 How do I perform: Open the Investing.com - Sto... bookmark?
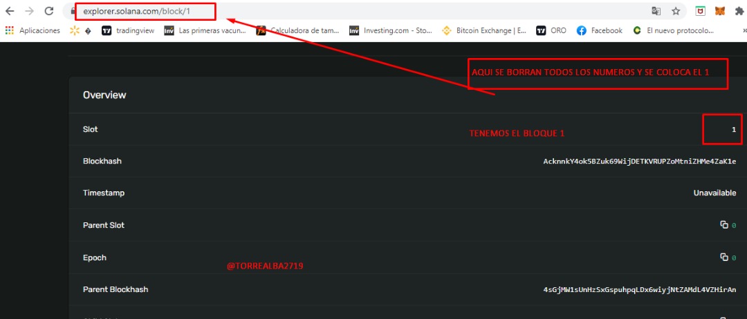coord(391,30)
